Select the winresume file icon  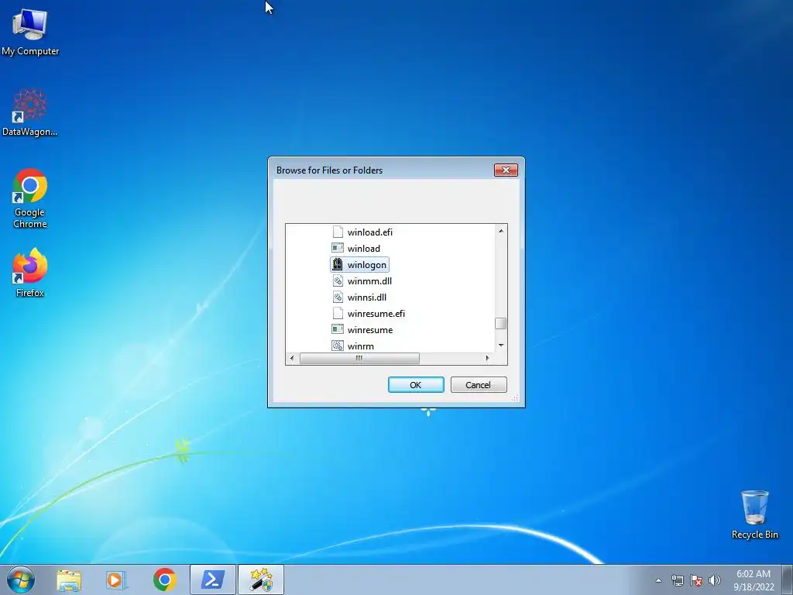tap(338, 329)
